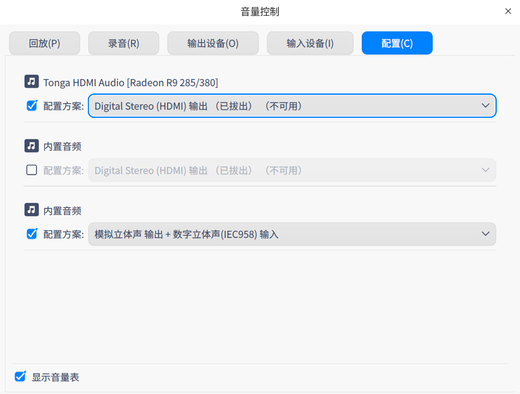Open the 录音(R) tab

click(x=123, y=43)
